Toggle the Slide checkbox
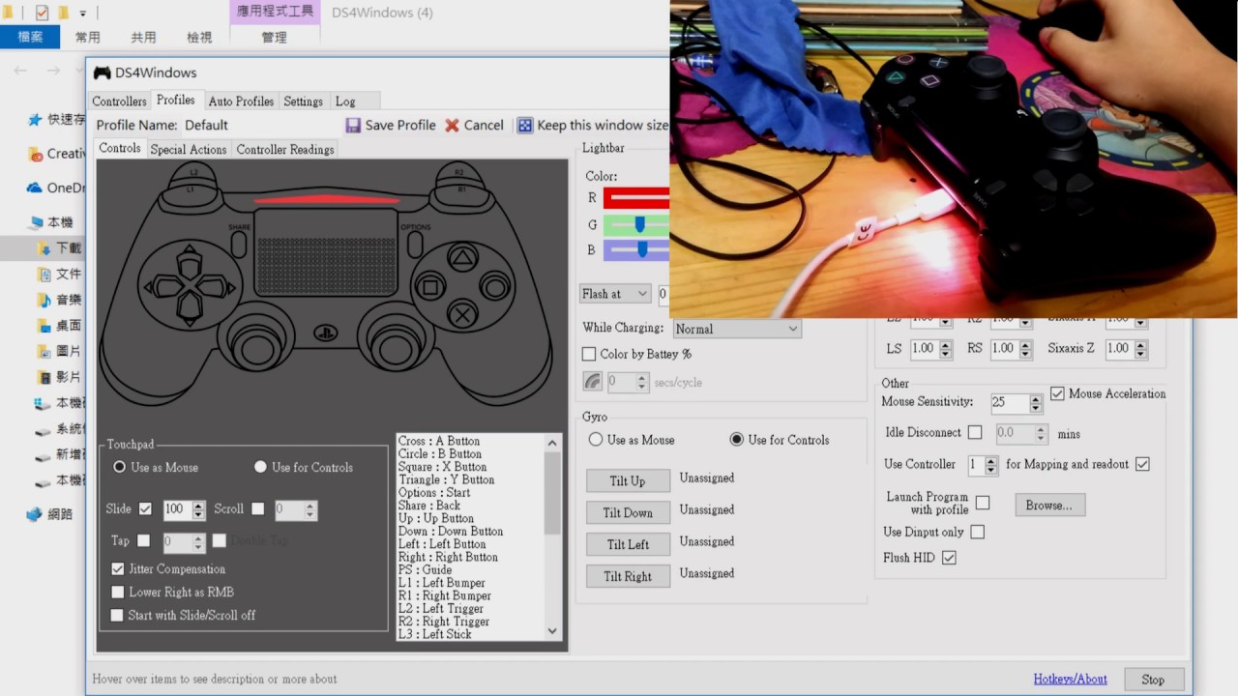This screenshot has width=1238, height=696. (145, 508)
